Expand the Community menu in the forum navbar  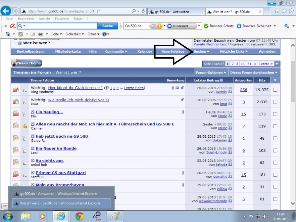tap(116, 52)
